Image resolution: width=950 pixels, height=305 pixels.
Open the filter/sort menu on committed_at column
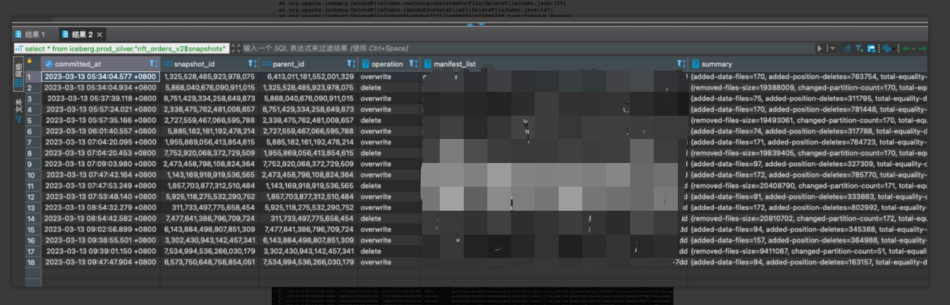tap(153, 64)
